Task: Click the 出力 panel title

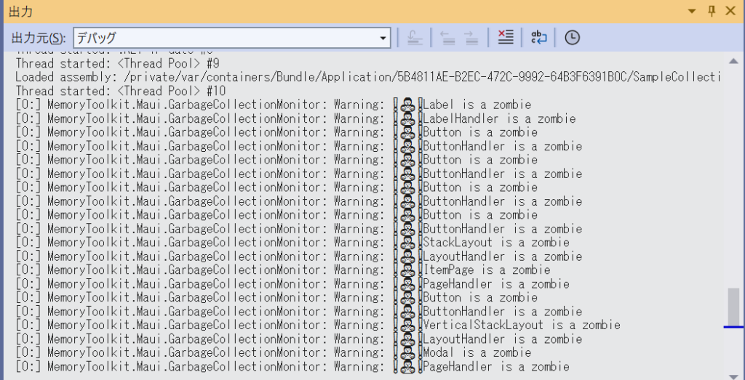Action: pyautogui.click(x=21, y=12)
